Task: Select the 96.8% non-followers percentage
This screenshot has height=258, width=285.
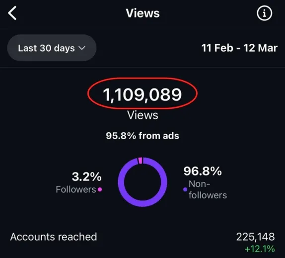Action: [x=203, y=171]
